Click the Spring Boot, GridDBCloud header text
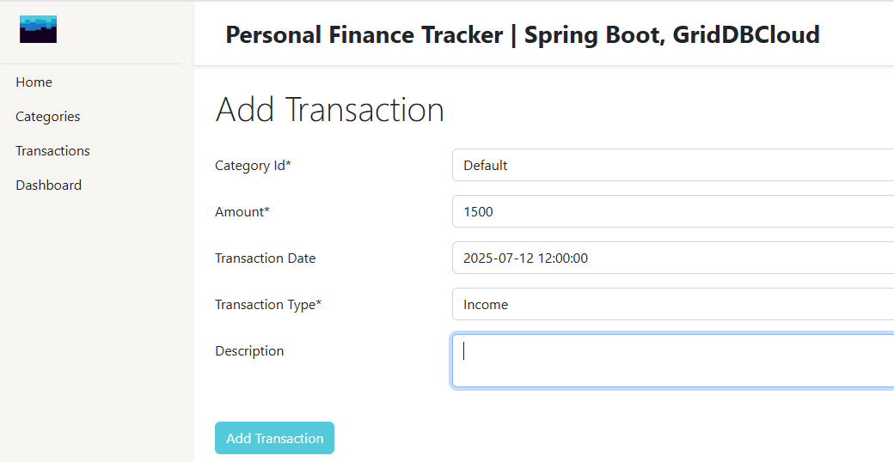894x462 pixels. [671, 35]
